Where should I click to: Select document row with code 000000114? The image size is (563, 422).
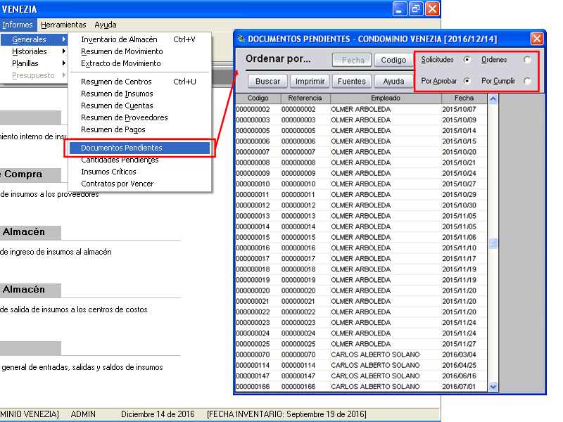[x=361, y=365]
